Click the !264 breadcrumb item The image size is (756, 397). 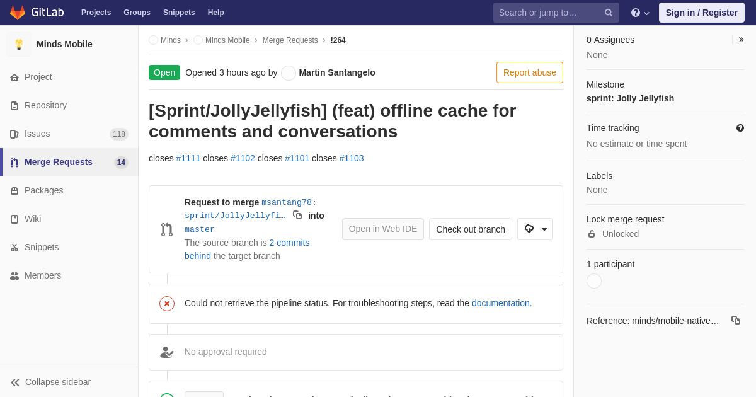click(338, 40)
